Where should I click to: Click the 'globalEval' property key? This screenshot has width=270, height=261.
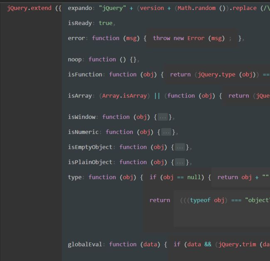tap(85, 244)
